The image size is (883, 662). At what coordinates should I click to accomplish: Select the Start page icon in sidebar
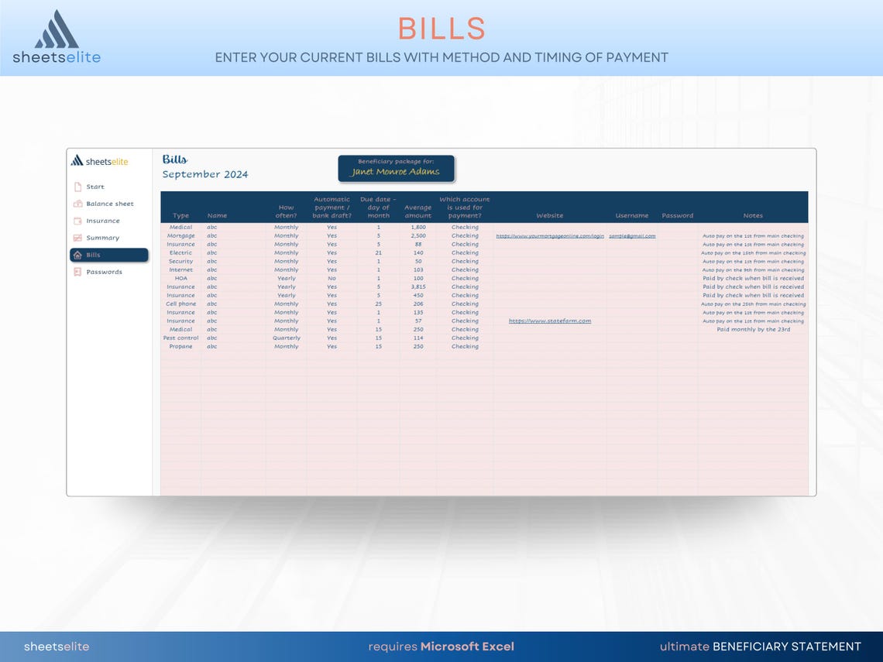(x=77, y=187)
